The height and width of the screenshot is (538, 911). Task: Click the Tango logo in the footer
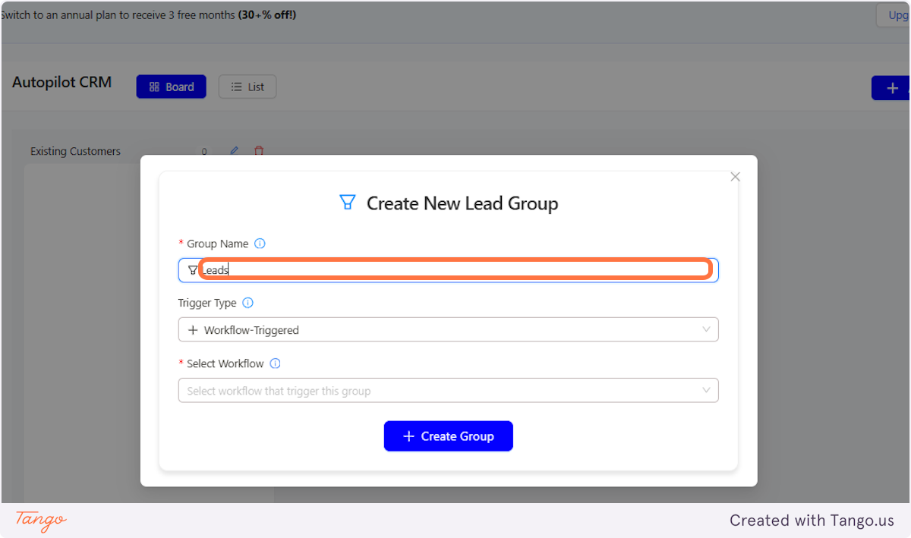tap(39, 521)
